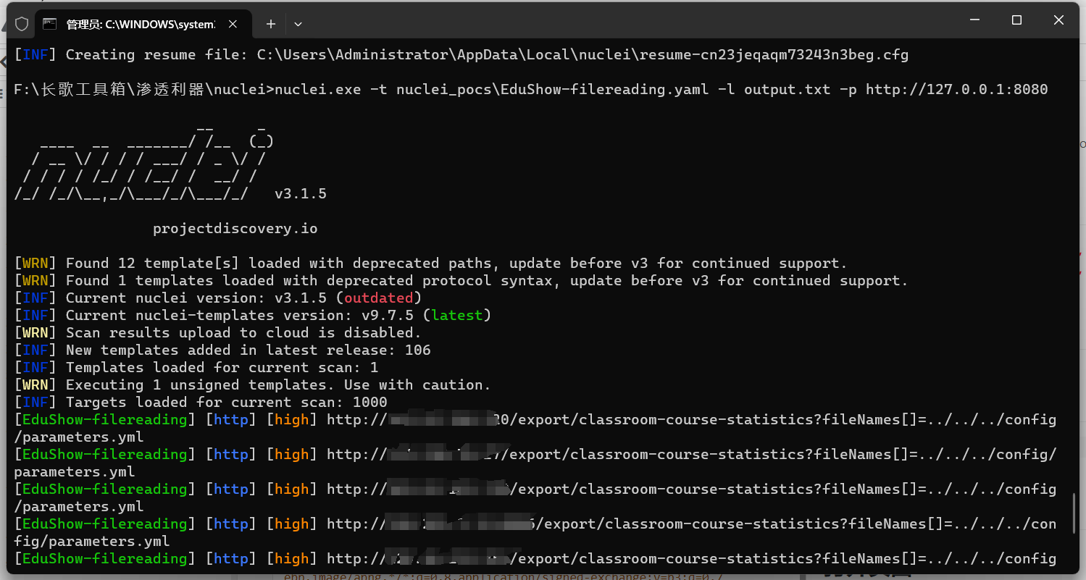Click the green 'latest' templates label
The height and width of the screenshot is (580, 1086).
pyautogui.click(x=457, y=315)
